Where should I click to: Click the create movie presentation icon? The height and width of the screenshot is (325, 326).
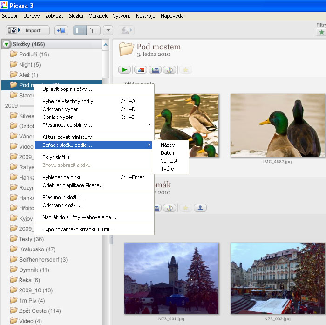(155, 70)
